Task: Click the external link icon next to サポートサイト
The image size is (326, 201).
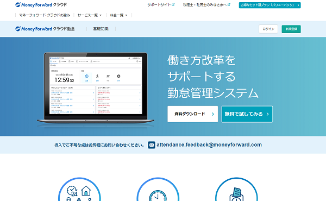Action: (173, 4)
